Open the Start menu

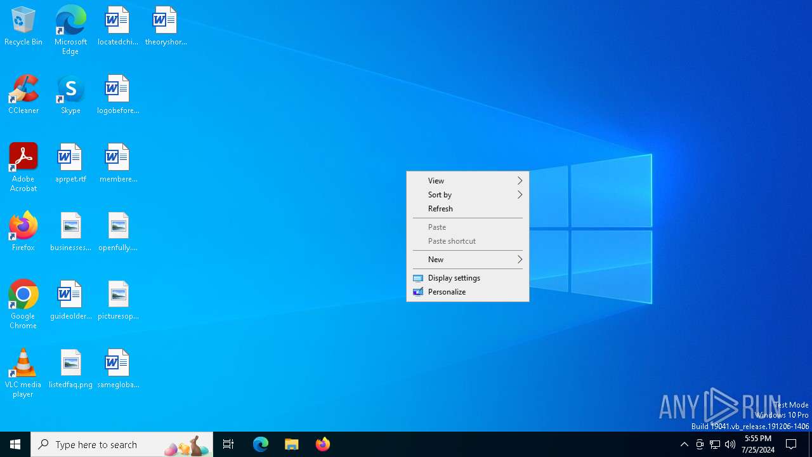[x=15, y=444]
